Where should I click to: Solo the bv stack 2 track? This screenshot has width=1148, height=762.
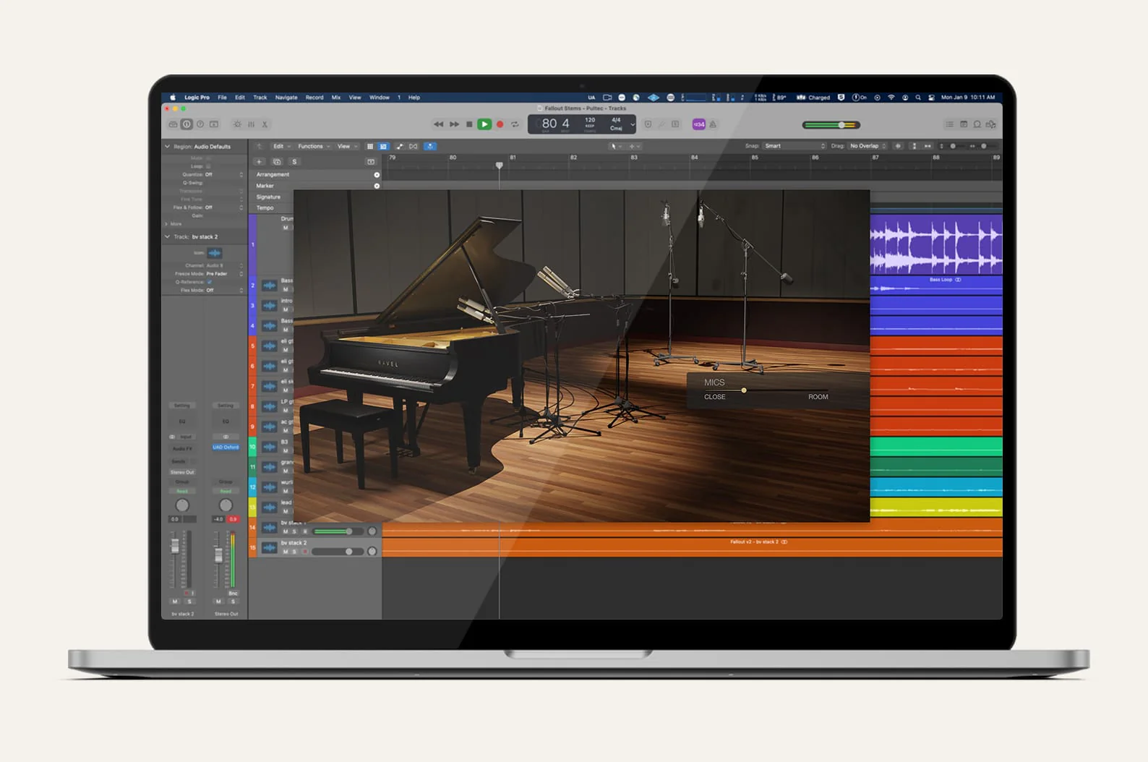point(294,552)
